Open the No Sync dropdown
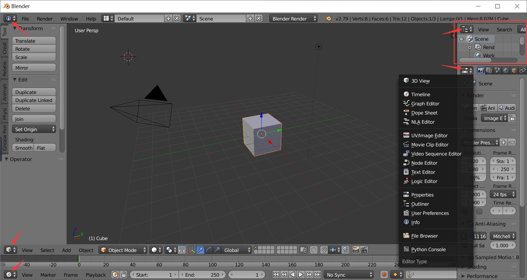The width and height of the screenshot is (527, 280). (x=349, y=274)
